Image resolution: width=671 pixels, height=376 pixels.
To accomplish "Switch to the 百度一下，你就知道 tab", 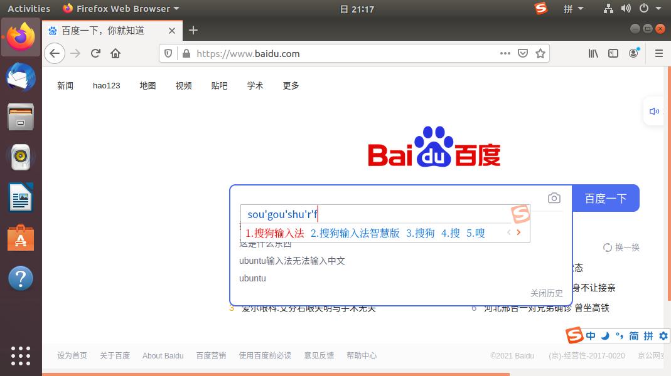I will (x=104, y=30).
